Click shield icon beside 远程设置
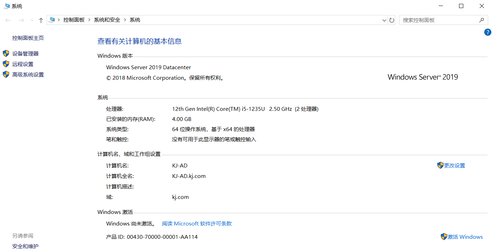The height and width of the screenshot is (251, 492). (6, 64)
